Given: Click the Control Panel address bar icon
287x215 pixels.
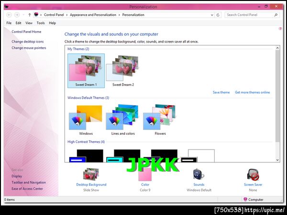Looking at the screenshot, I should (36, 15).
